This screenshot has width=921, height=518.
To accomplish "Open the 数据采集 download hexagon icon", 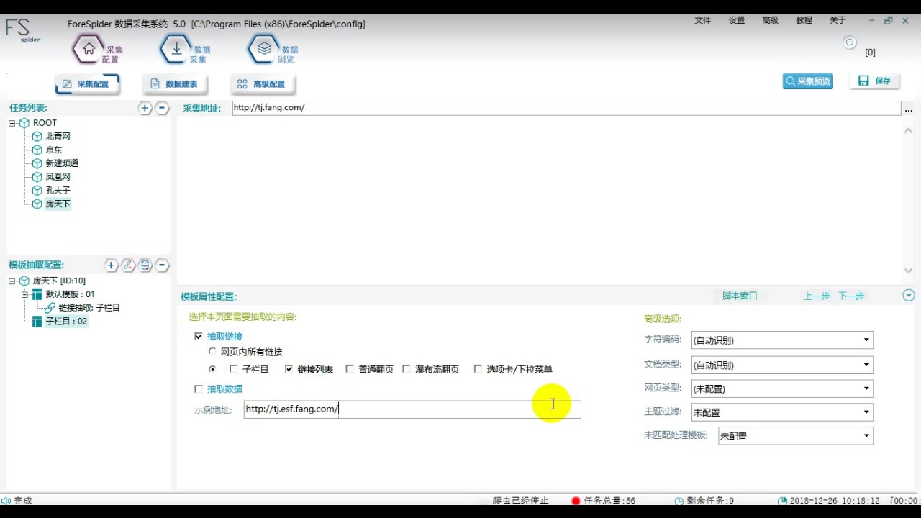I will tap(176, 49).
